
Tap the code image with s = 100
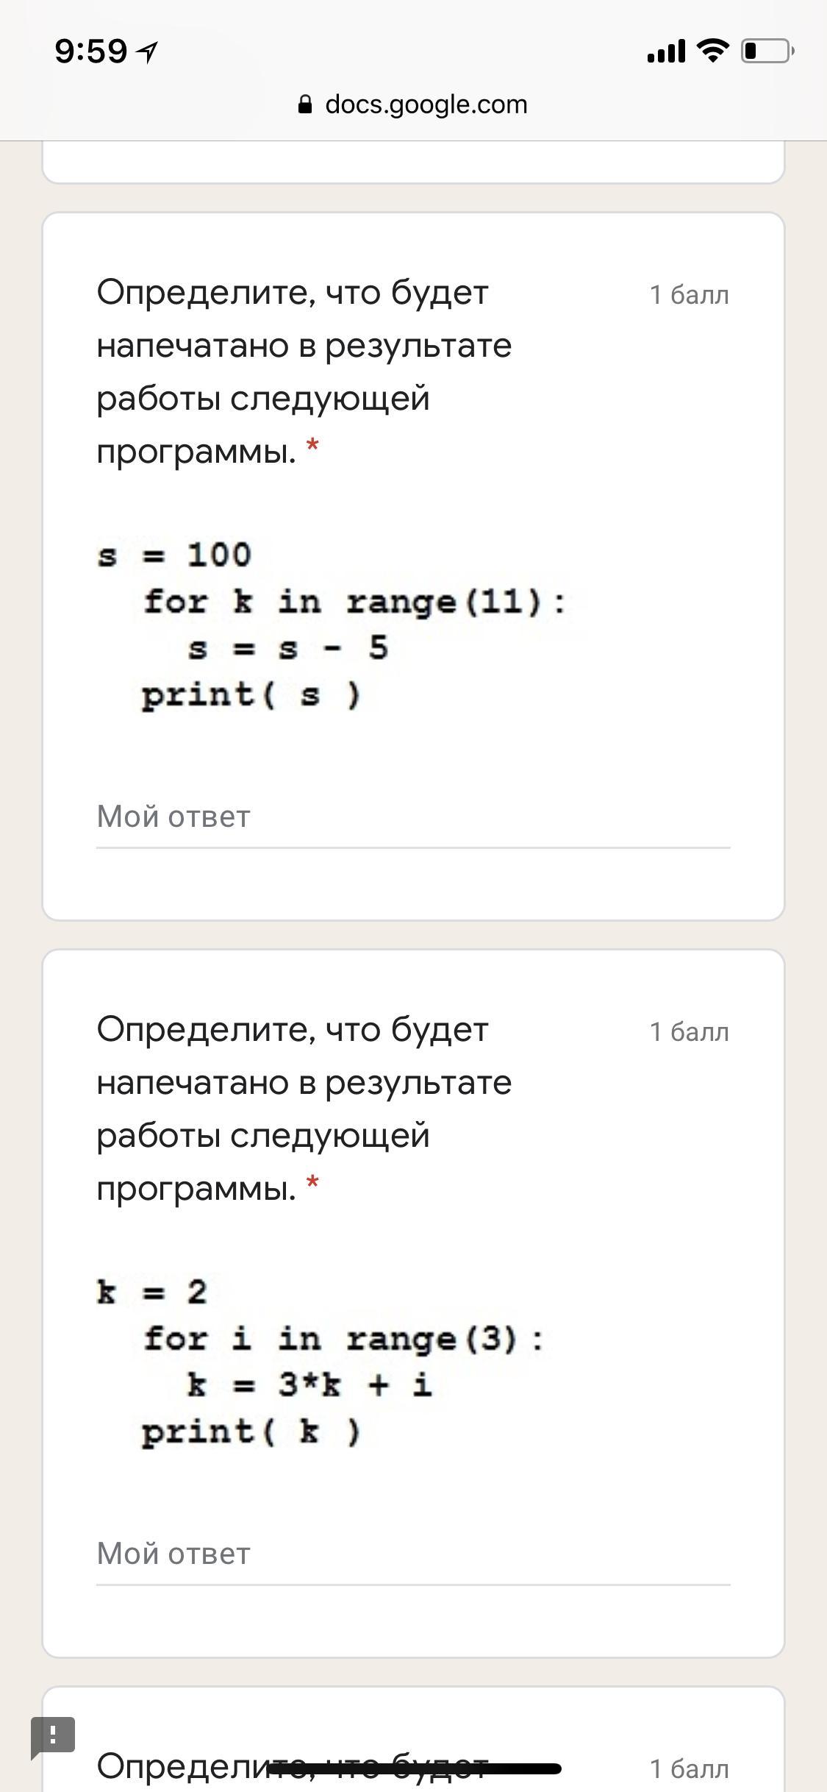[334, 625]
